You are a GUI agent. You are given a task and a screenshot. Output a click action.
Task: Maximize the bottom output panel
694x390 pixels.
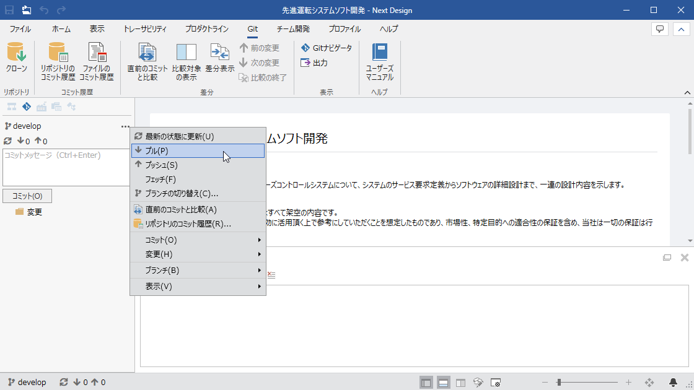point(667,258)
